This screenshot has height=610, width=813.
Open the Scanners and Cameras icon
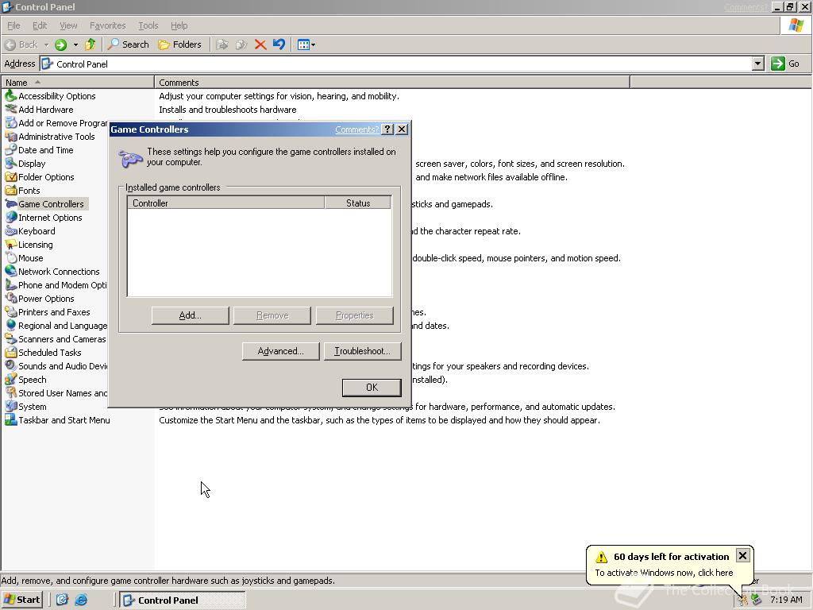(x=11, y=338)
